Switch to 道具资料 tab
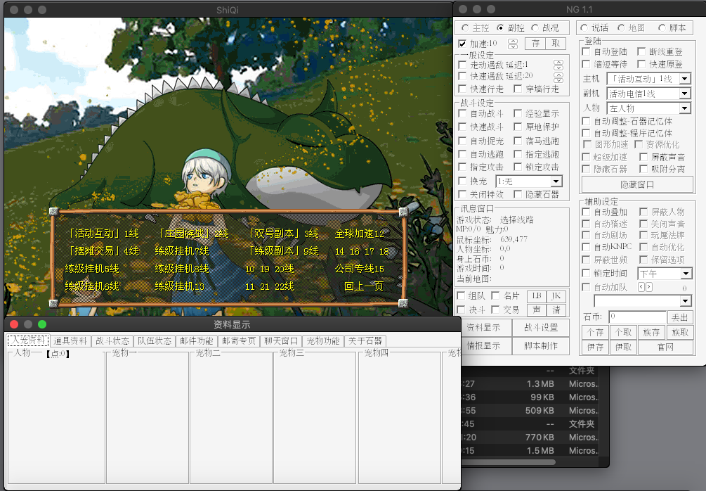 70,341
